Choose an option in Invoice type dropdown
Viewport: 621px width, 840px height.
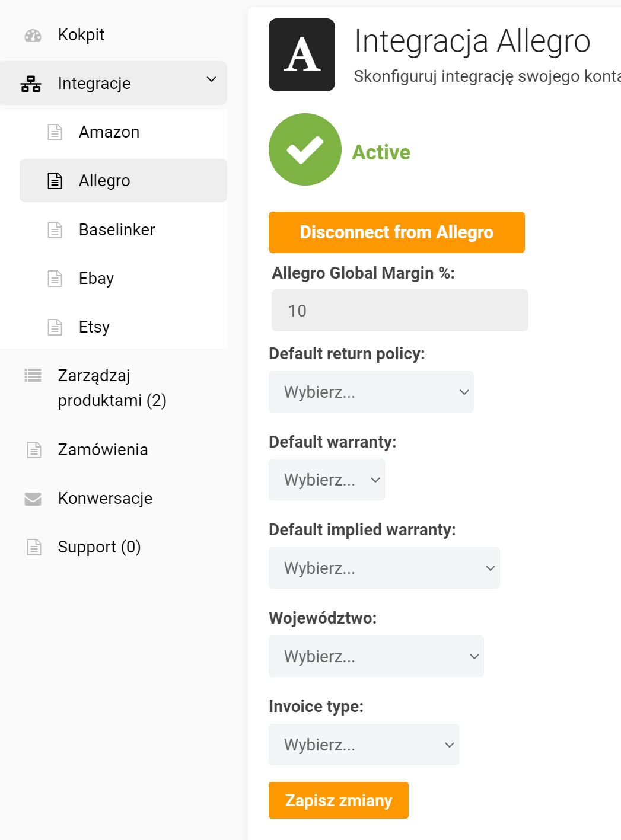pyautogui.click(x=364, y=745)
